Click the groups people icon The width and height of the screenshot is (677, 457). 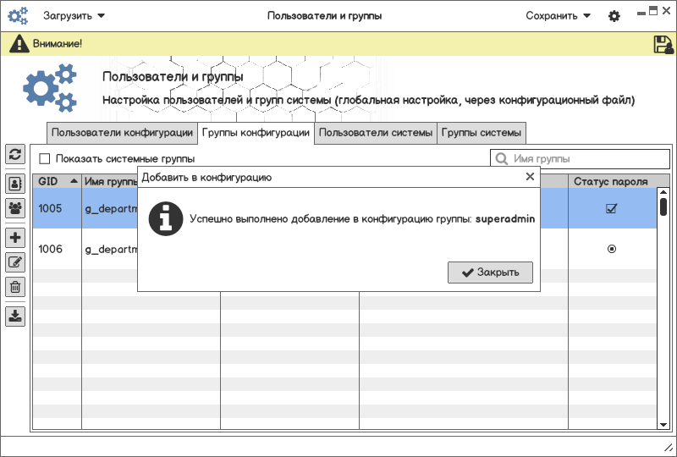pyautogui.click(x=15, y=207)
